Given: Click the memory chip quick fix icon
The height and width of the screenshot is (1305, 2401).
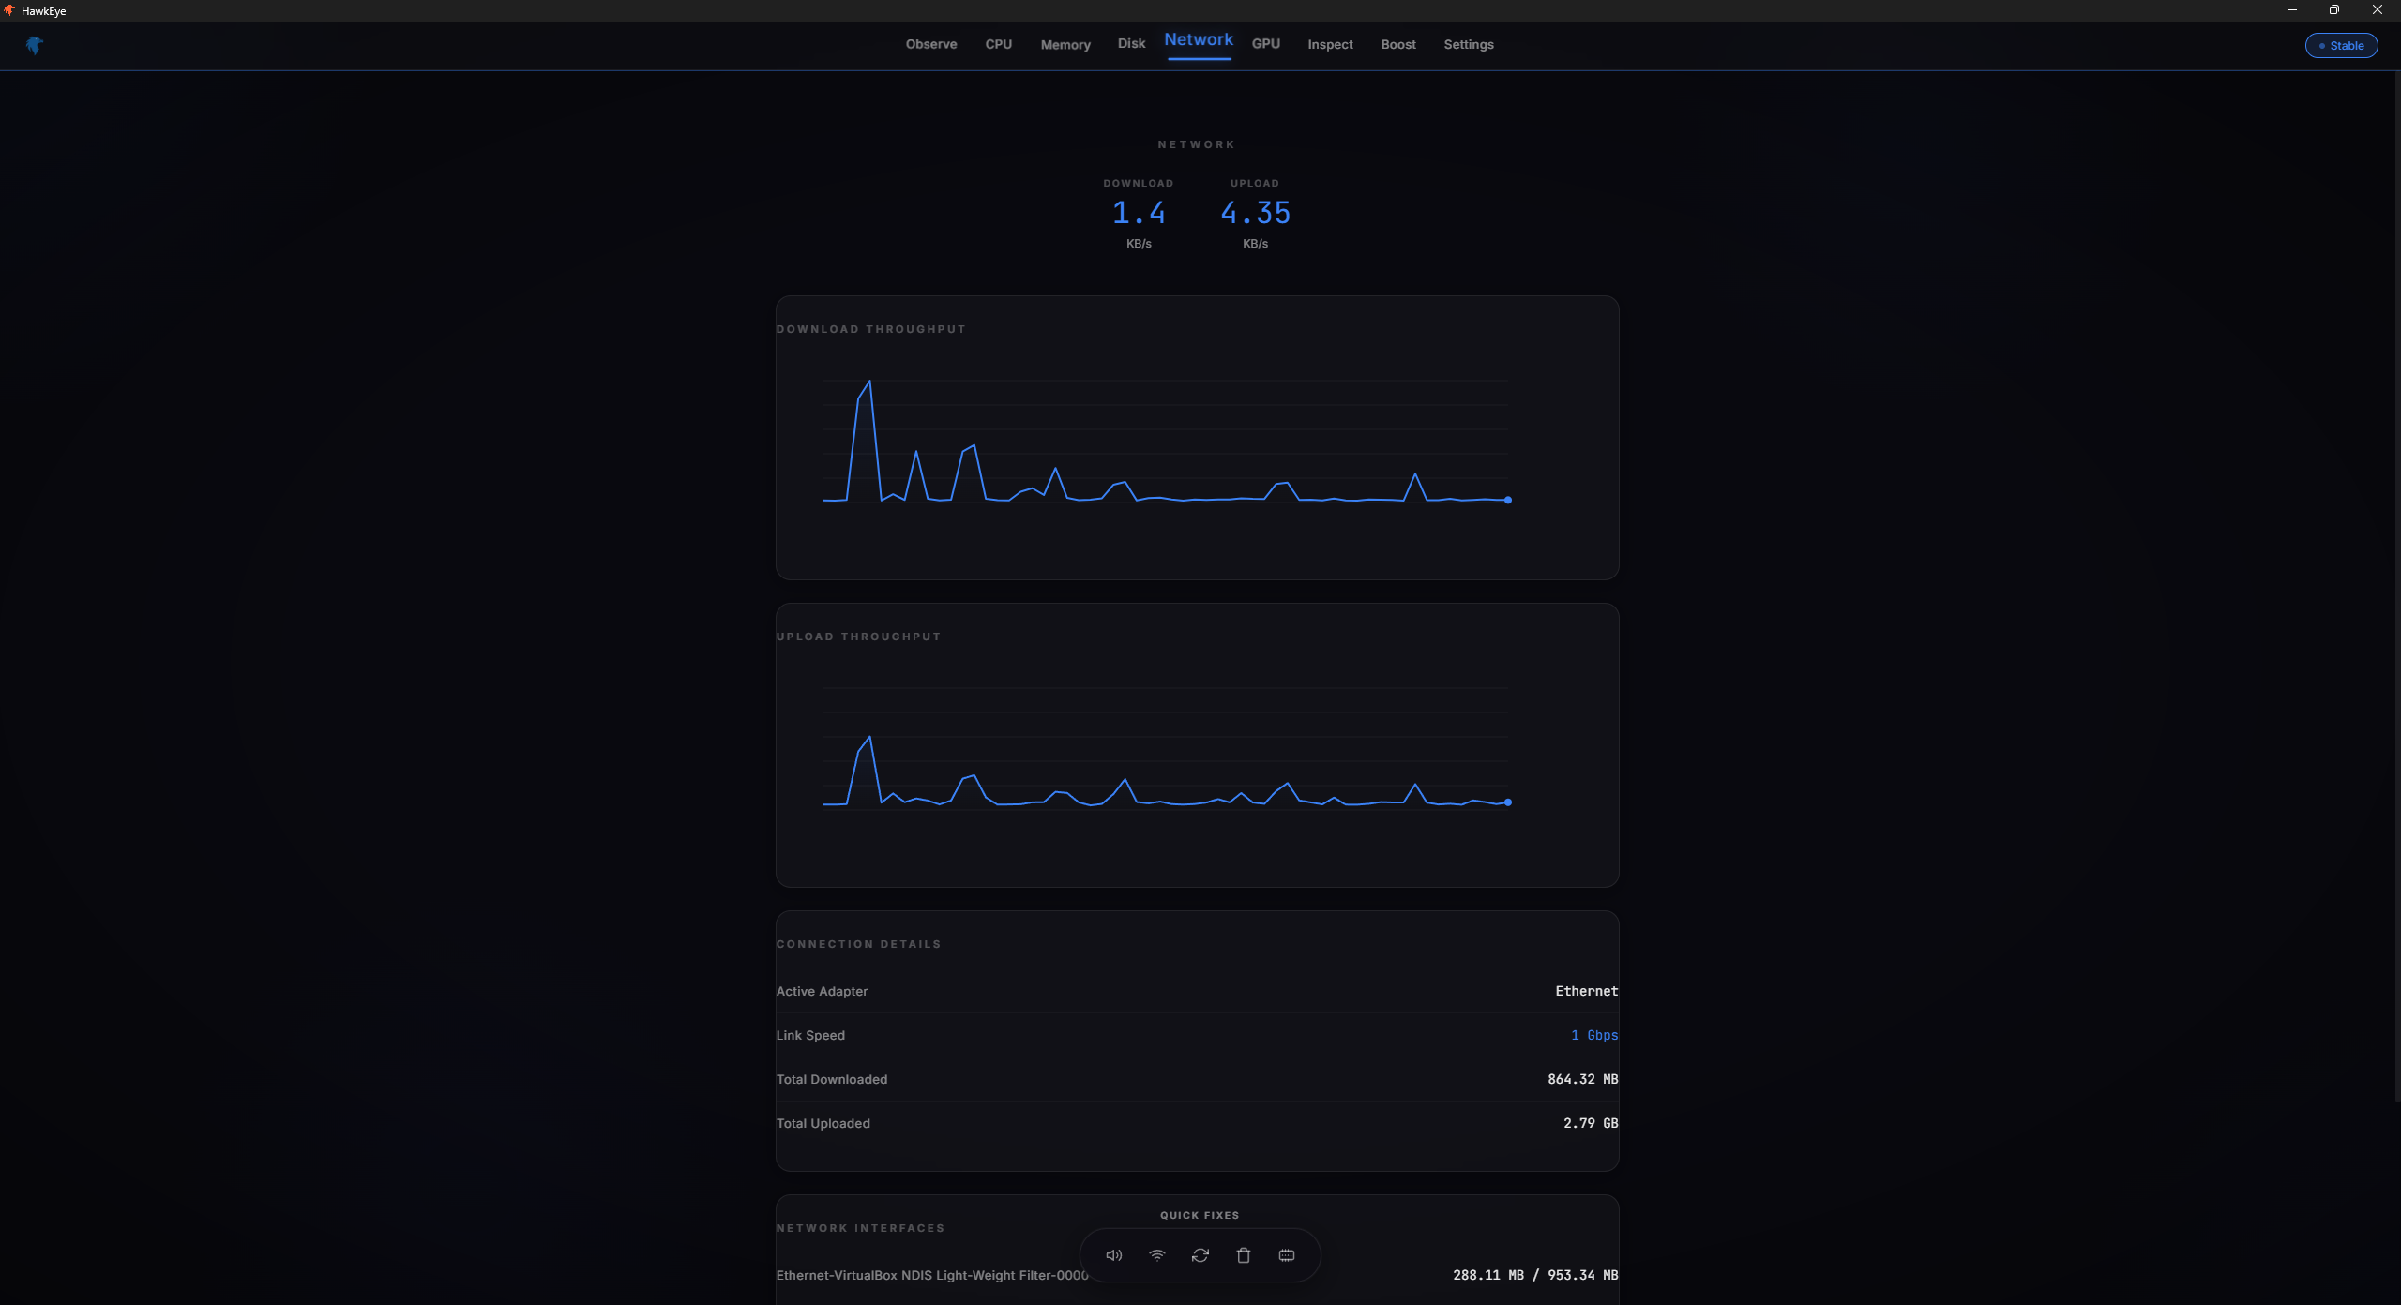Looking at the screenshot, I should tap(1286, 1255).
